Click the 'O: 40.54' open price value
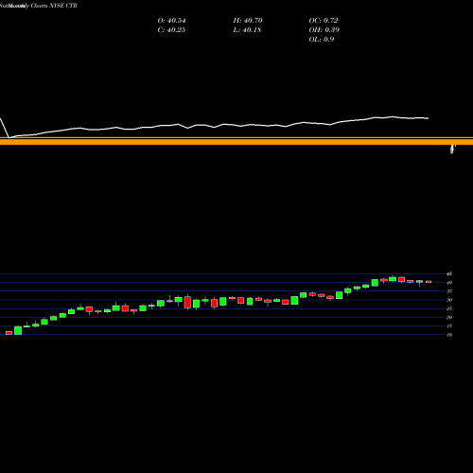 [171, 21]
